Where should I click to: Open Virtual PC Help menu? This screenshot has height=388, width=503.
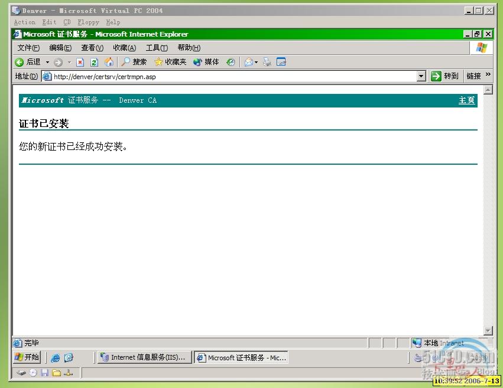tap(113, 22)
